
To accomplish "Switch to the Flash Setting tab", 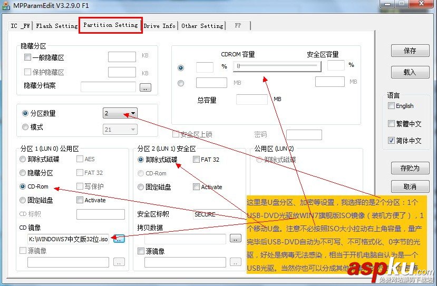I will tap(57, 26).
